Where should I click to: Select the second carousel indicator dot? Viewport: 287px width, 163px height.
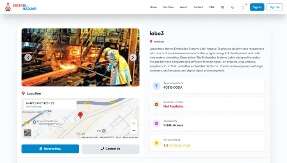82,82
